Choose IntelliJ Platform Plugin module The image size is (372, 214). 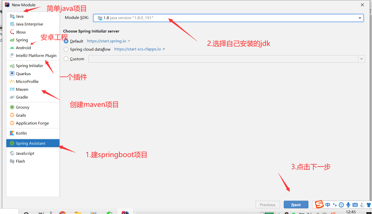[33, 55]
